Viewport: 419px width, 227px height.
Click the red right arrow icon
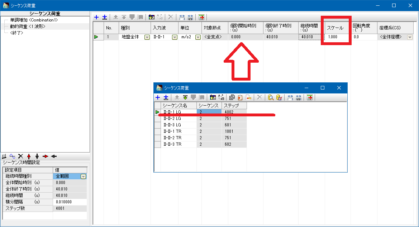point(46,156)
